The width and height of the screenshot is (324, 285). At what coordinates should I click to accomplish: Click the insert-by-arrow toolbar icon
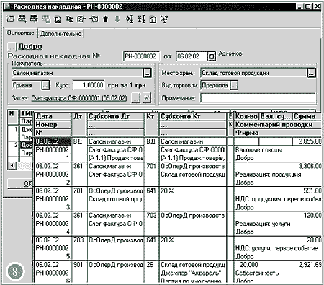93,19
